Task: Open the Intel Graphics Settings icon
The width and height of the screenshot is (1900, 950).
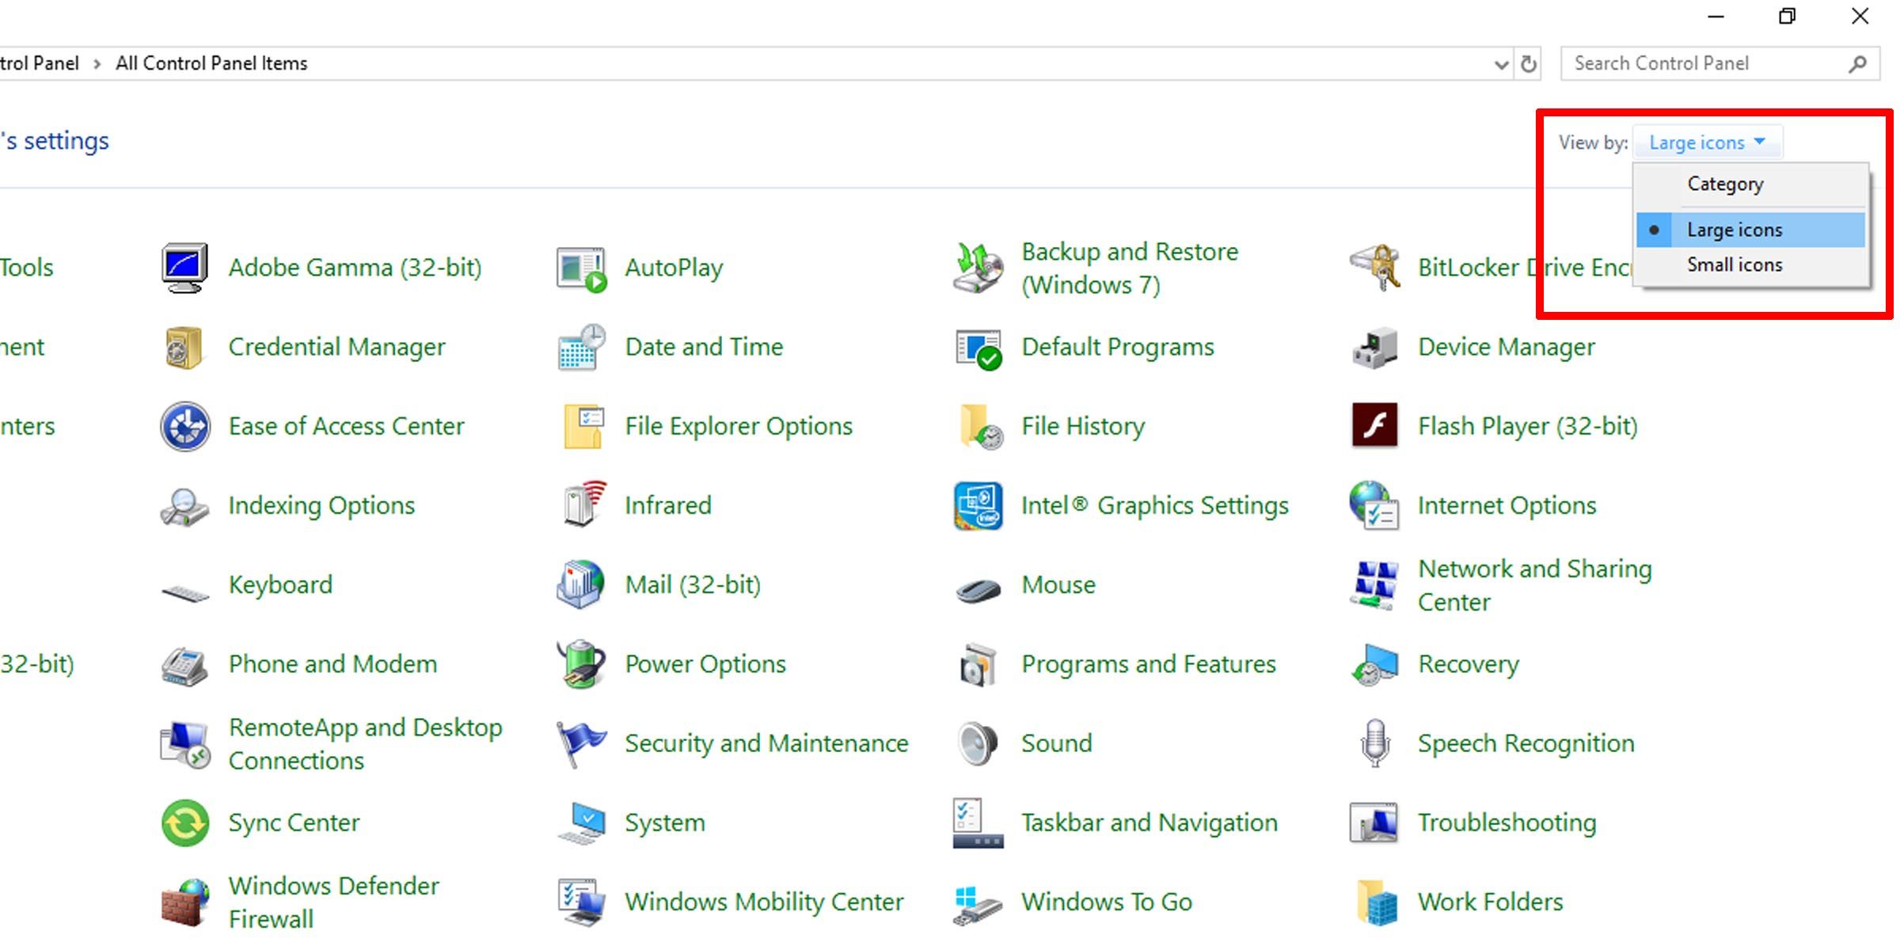Action: click(x=978, y=505)
